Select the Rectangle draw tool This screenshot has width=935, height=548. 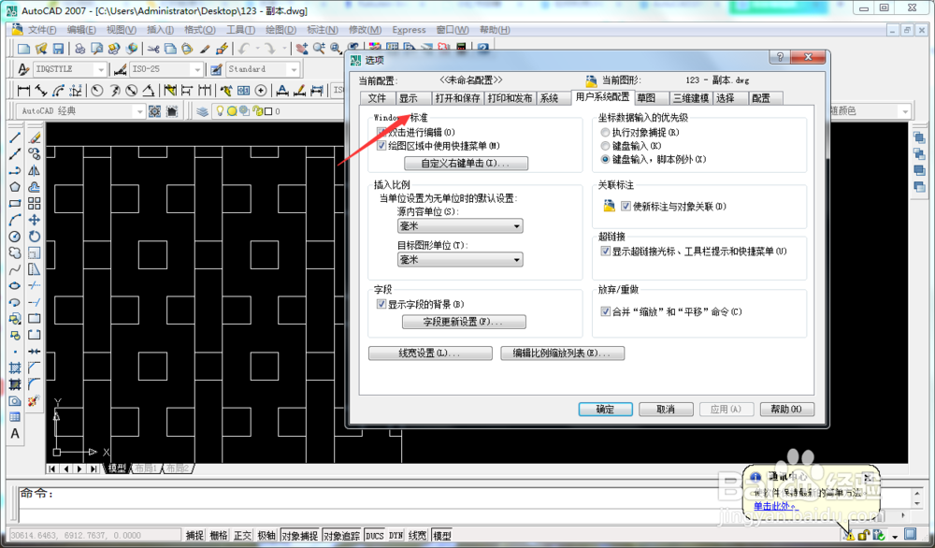coord(15,203)
